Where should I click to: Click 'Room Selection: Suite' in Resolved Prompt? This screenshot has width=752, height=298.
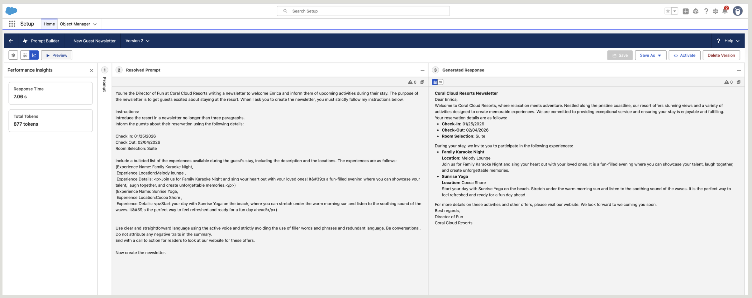click(136, 148)
